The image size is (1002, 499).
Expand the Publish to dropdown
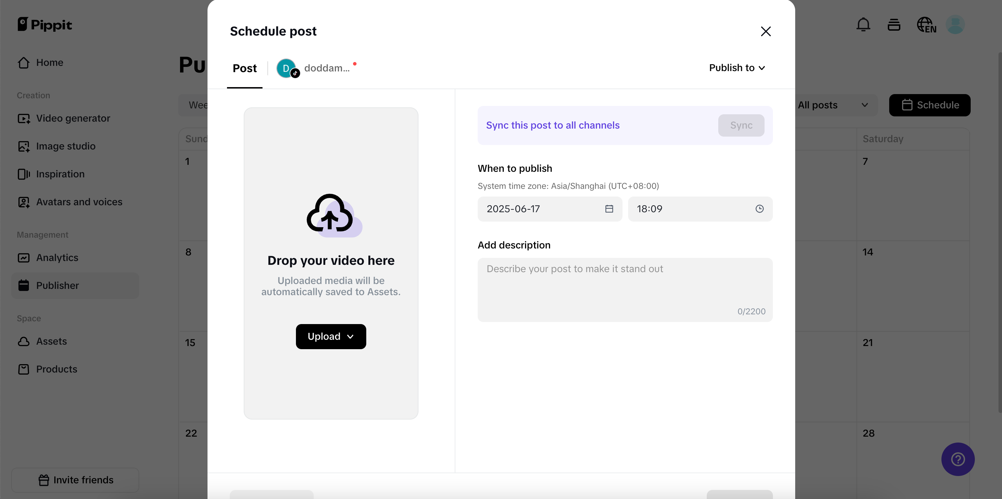[737, 68]
